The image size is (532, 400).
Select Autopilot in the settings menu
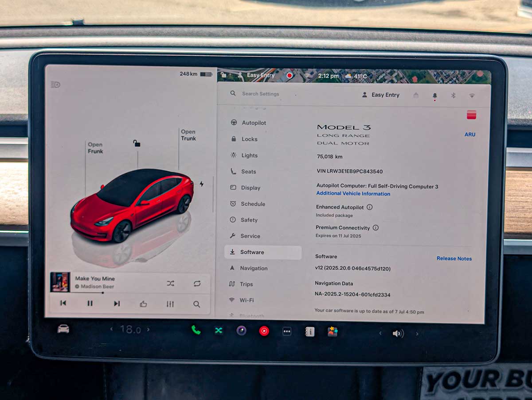pos(254,123)
